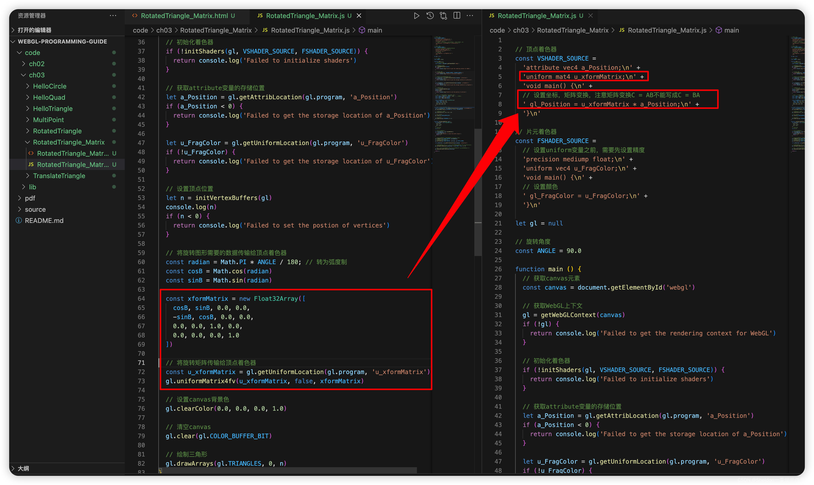Switch to the RotatedTriangle_Matrix.html tab
814x485 pixels.
click(184, 16)
